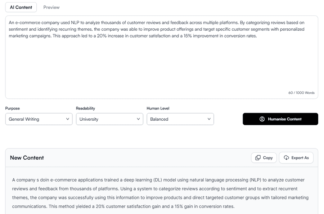
Task: Click the Humanise Content button
Action: [x=280, y=119]
